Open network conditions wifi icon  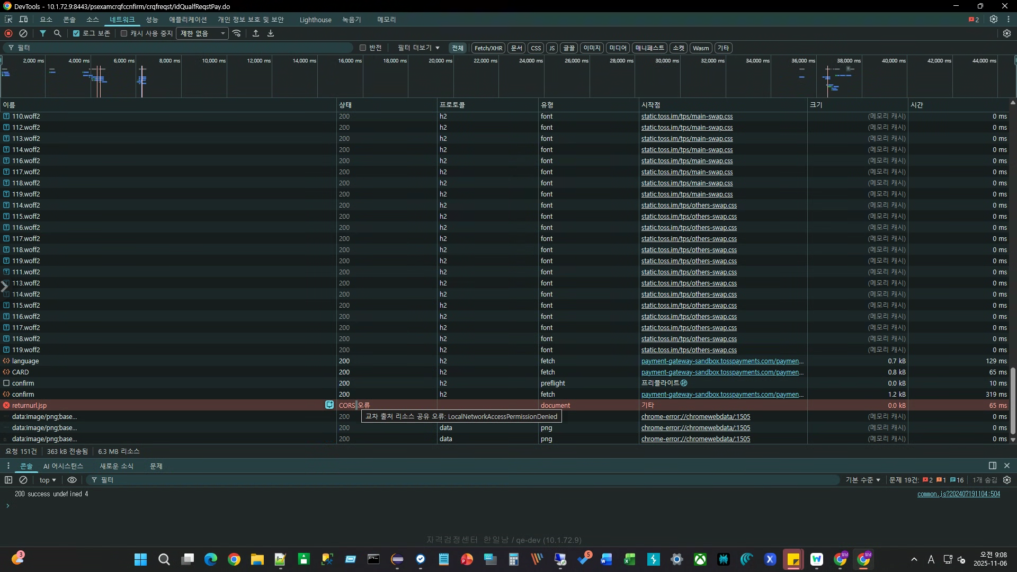point(237,33)
